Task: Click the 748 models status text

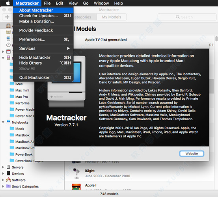Action: pyautogui.click(x=109, y=194)
